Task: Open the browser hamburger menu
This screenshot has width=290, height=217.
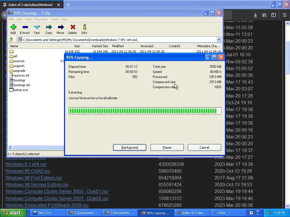Action: tap(284, 15)
